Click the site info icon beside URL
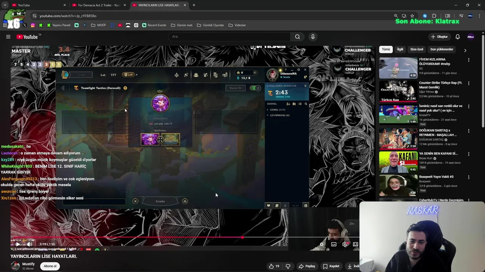This screenshot has width=485, height=272. pos(34,16)
